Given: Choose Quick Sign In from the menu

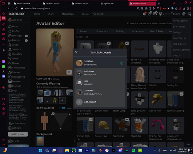Looking at the screenshot, I should [x=179, y=38].
